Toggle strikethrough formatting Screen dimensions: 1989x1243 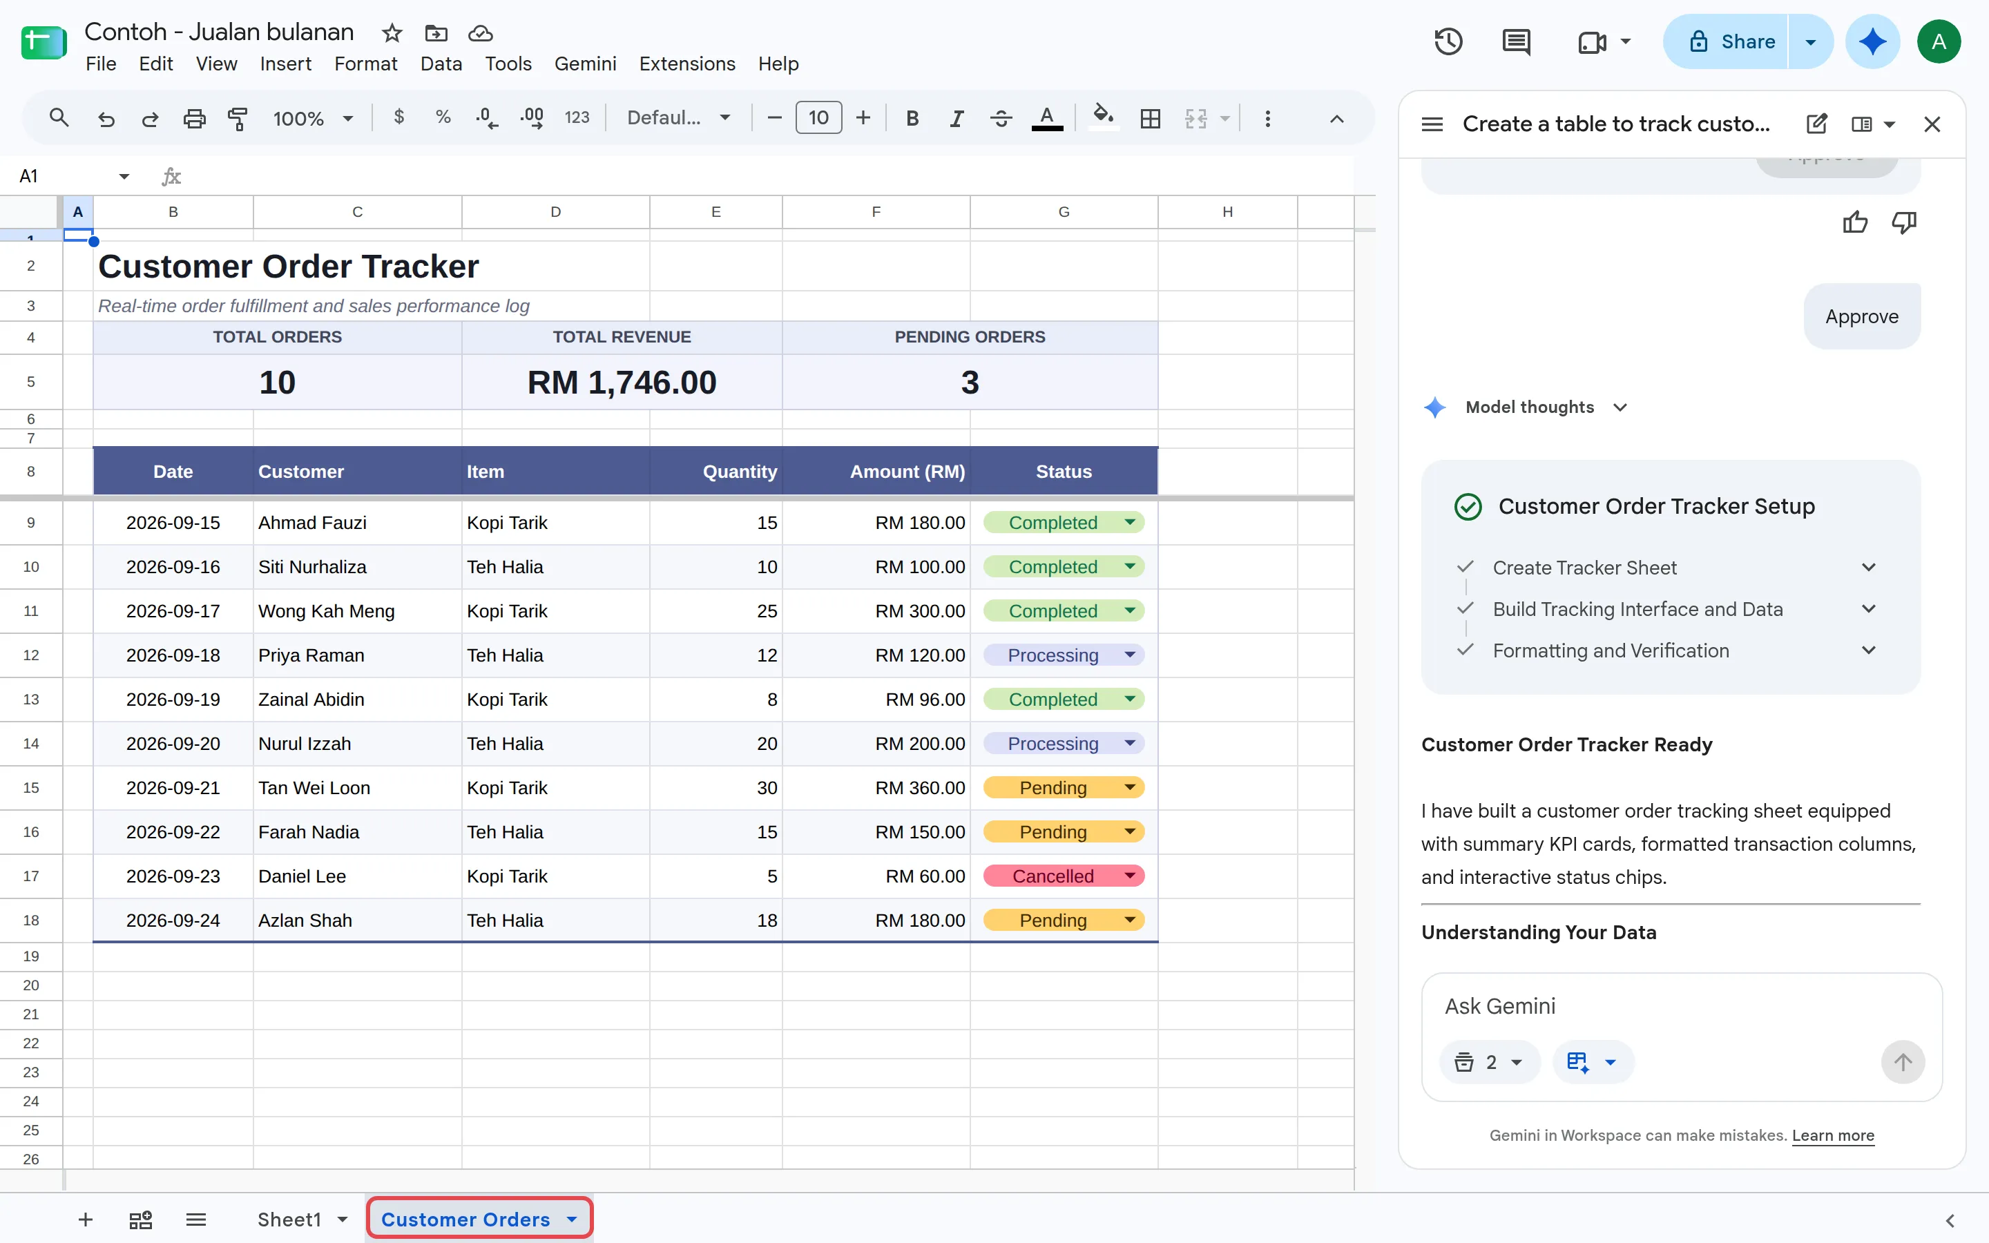click(x=1000, y=118)
